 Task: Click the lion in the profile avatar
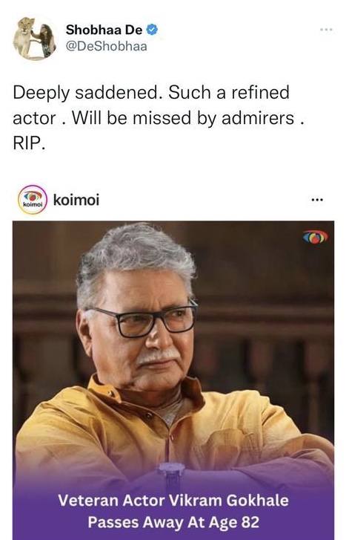24,36
